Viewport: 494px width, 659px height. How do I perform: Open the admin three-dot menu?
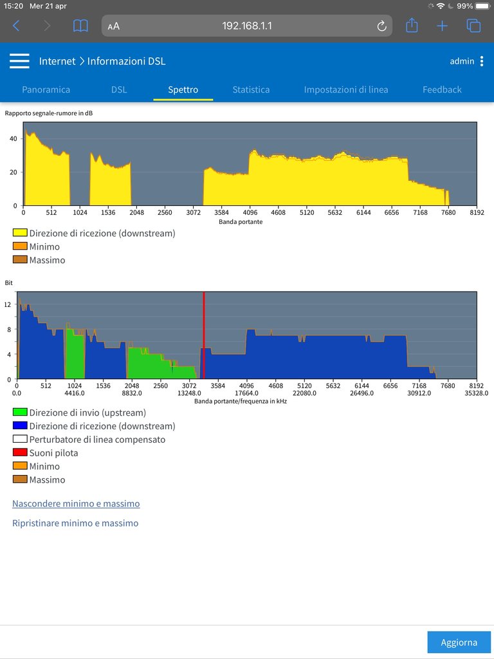pyautogui.click(x=482, y=61)
